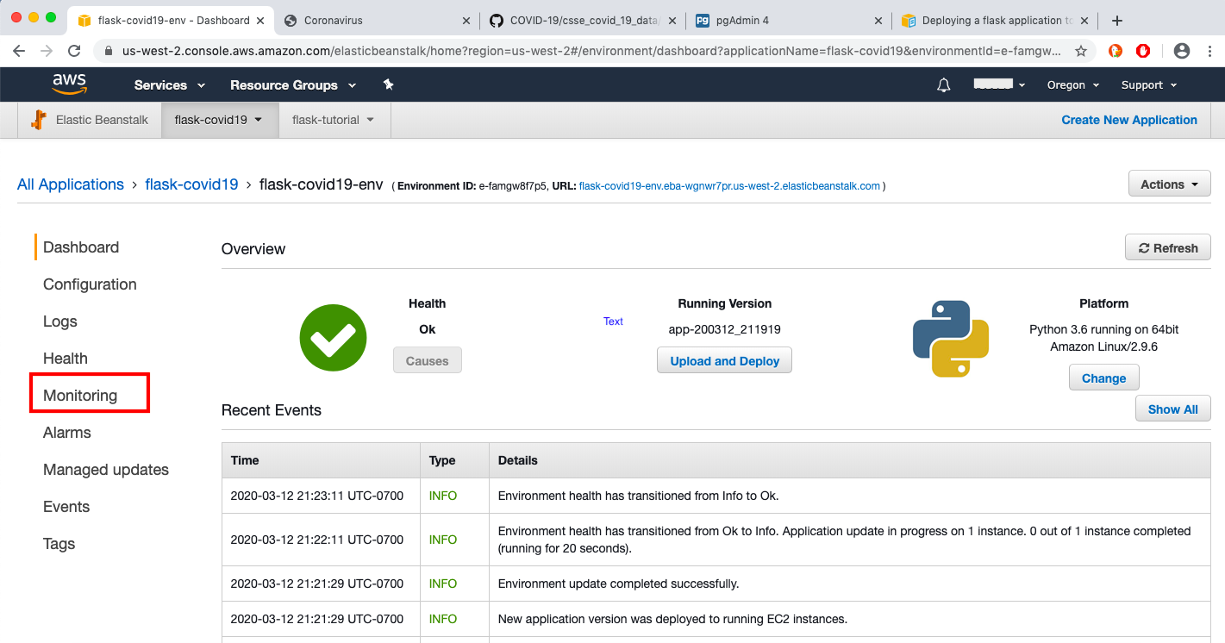Click Show All events button
Viewport: 1225px width, 643px height.
(x=1172, y=409)
